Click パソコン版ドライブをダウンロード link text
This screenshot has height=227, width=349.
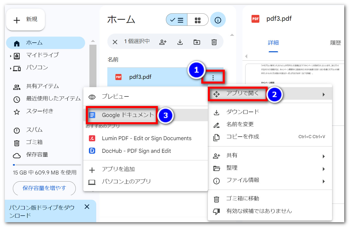(42, 212)
